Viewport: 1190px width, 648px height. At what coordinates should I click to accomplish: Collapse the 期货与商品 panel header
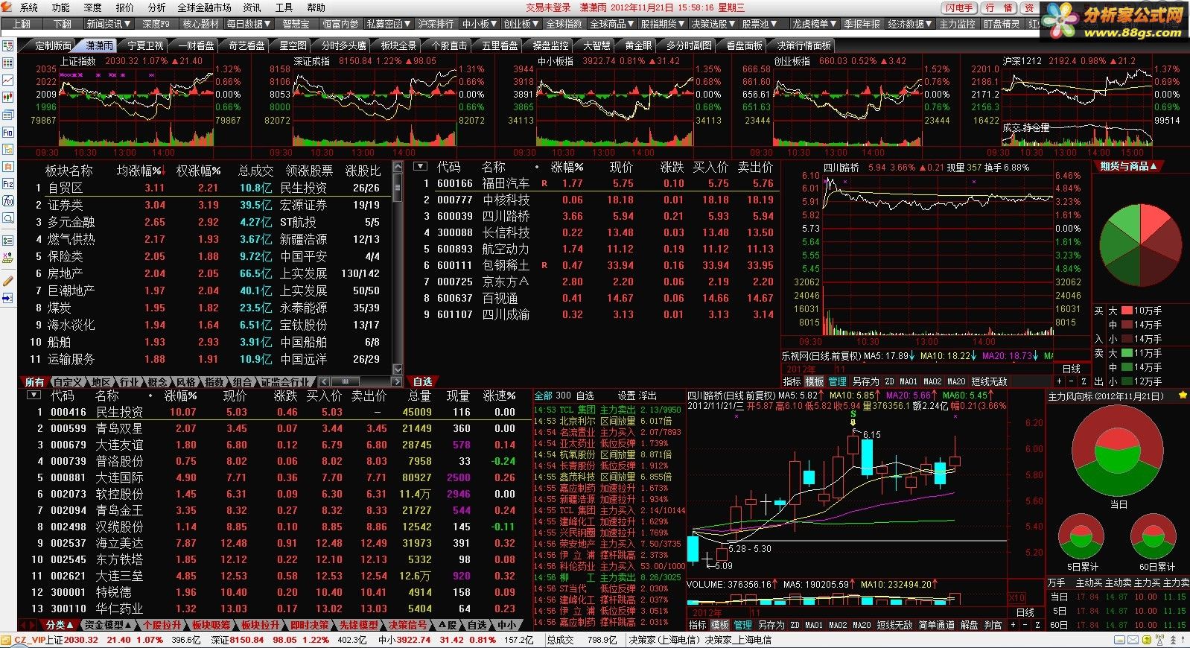click(x=1128, y=166)
